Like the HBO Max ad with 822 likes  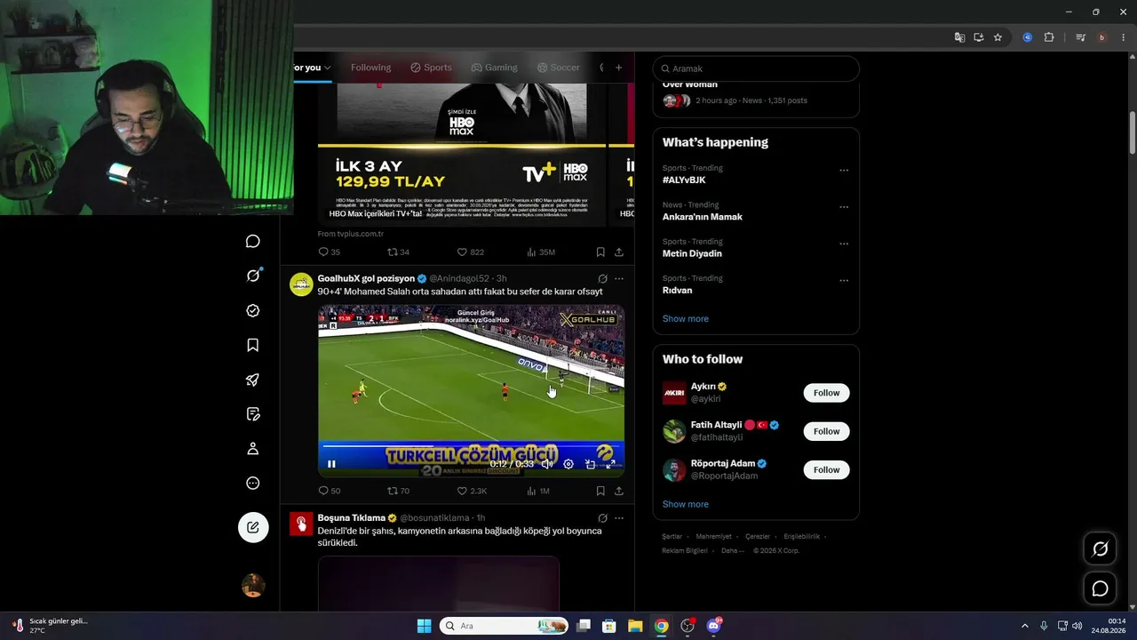point(470,252)
